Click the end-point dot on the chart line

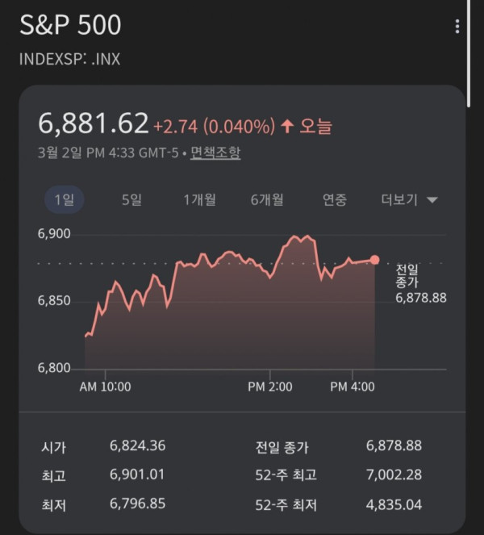(x=374, y=260)
